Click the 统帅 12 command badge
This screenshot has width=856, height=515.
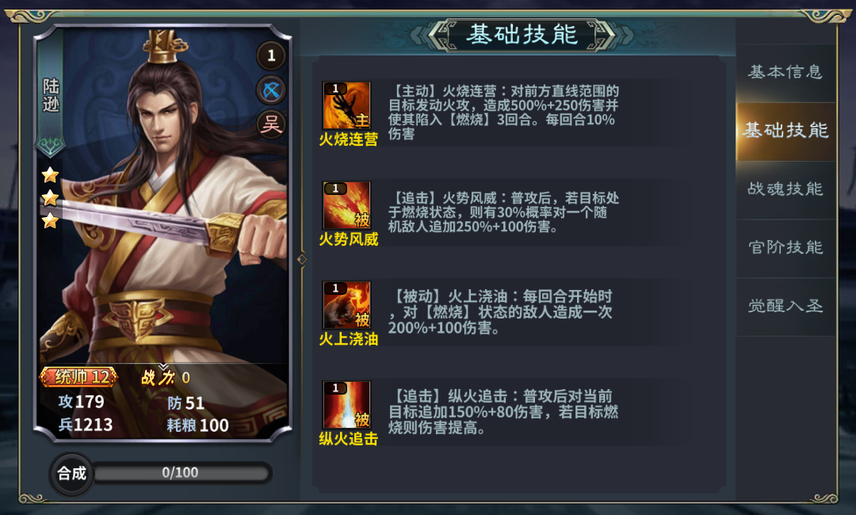coord(78,376)
